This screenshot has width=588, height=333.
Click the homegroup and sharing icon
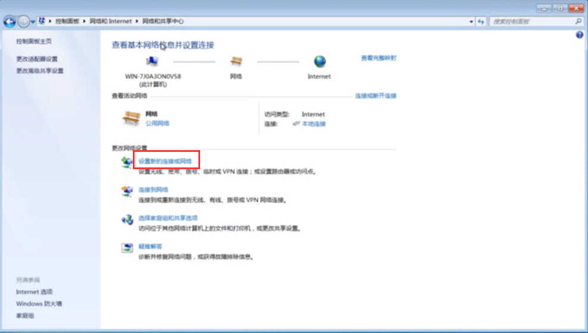(127, 220)
